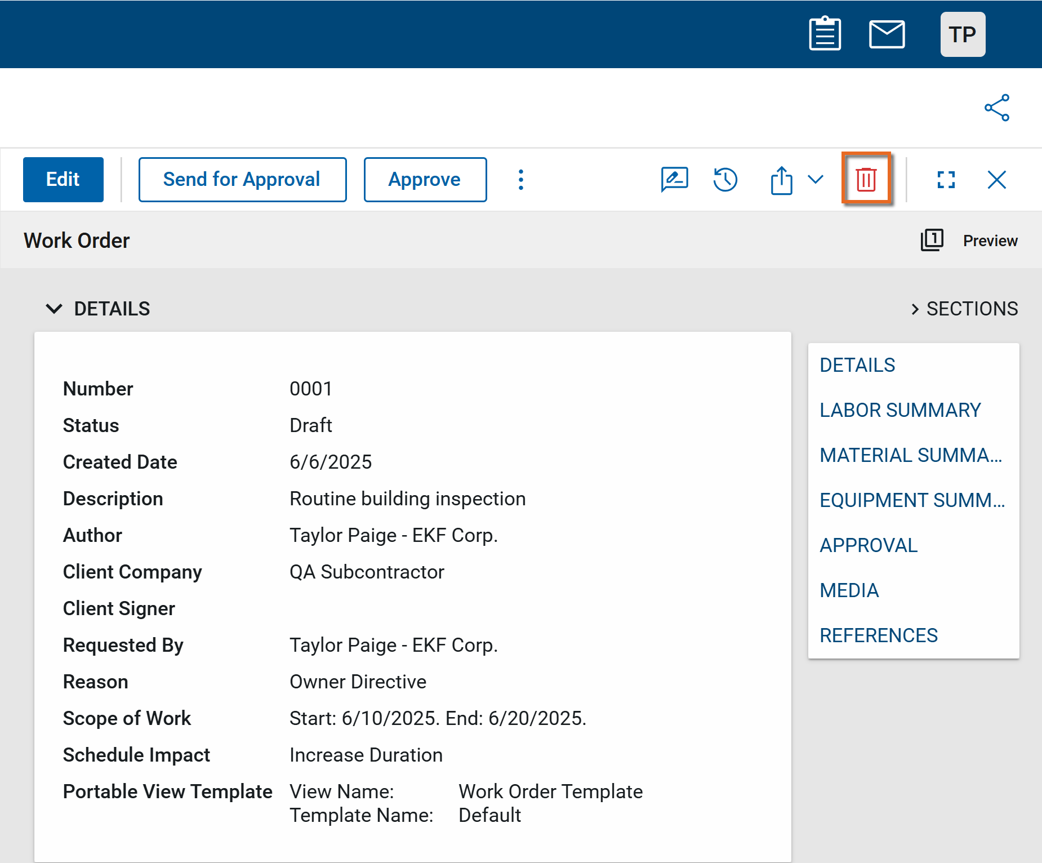Open the mail envelope icon
Screen dimensions: 1042x863
click(x=887, y=34)
